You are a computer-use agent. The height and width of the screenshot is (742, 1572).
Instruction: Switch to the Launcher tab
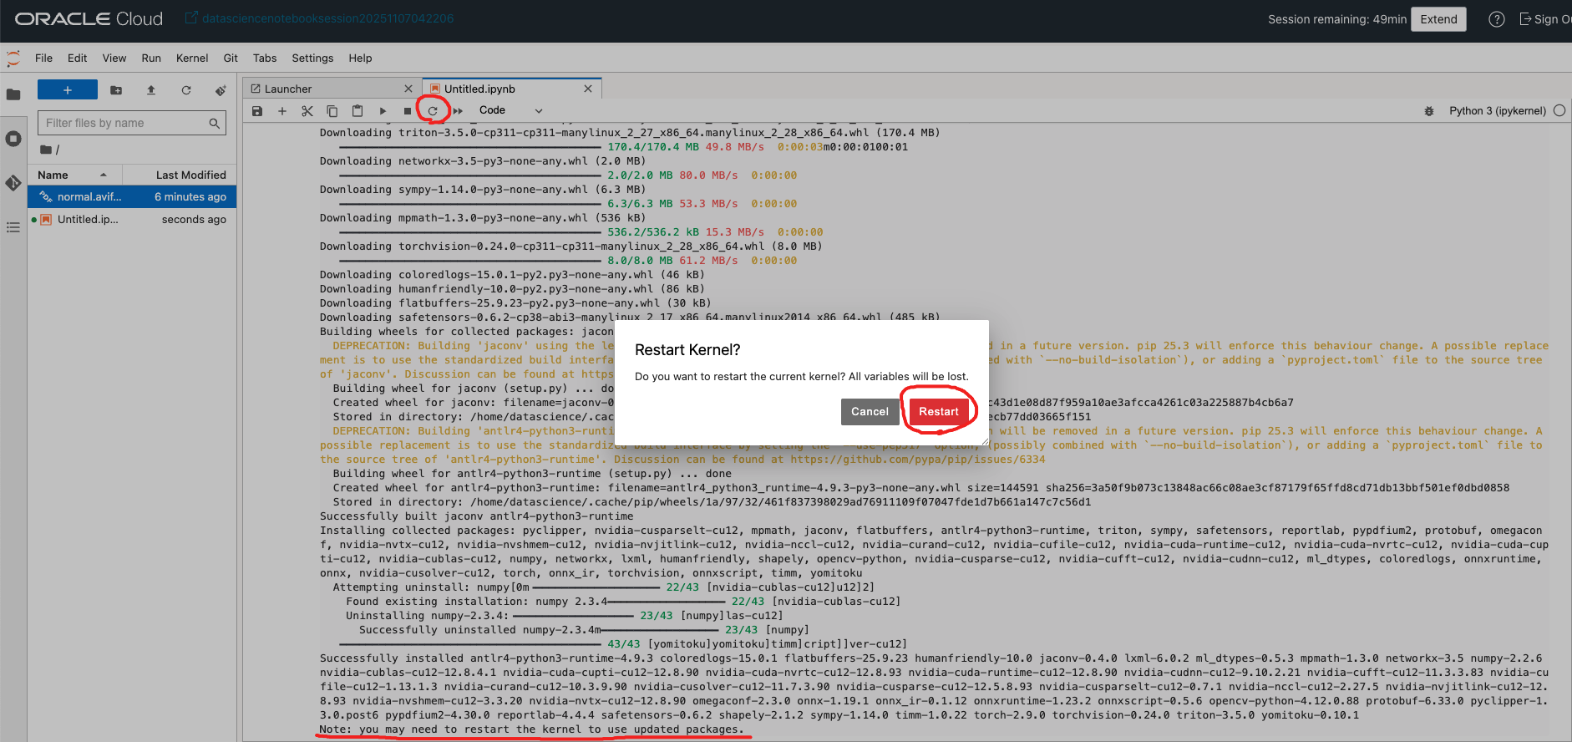(332, 89)
